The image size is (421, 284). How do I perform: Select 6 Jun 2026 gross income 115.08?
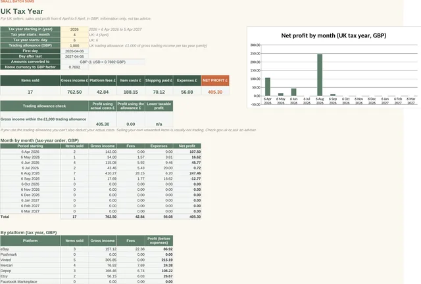click(x=103, y=163)
